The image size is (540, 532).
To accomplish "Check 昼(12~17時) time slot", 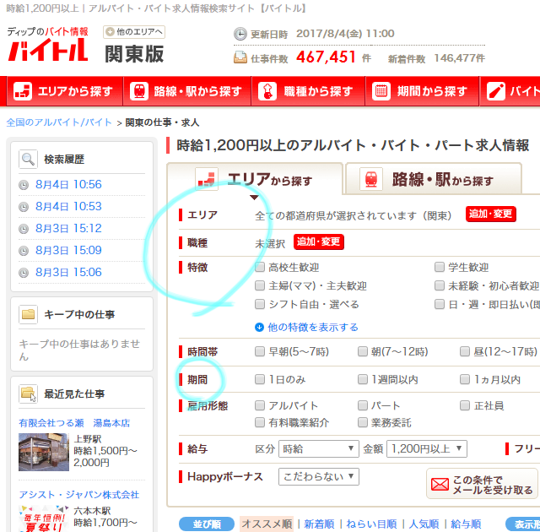I will 465,352.
